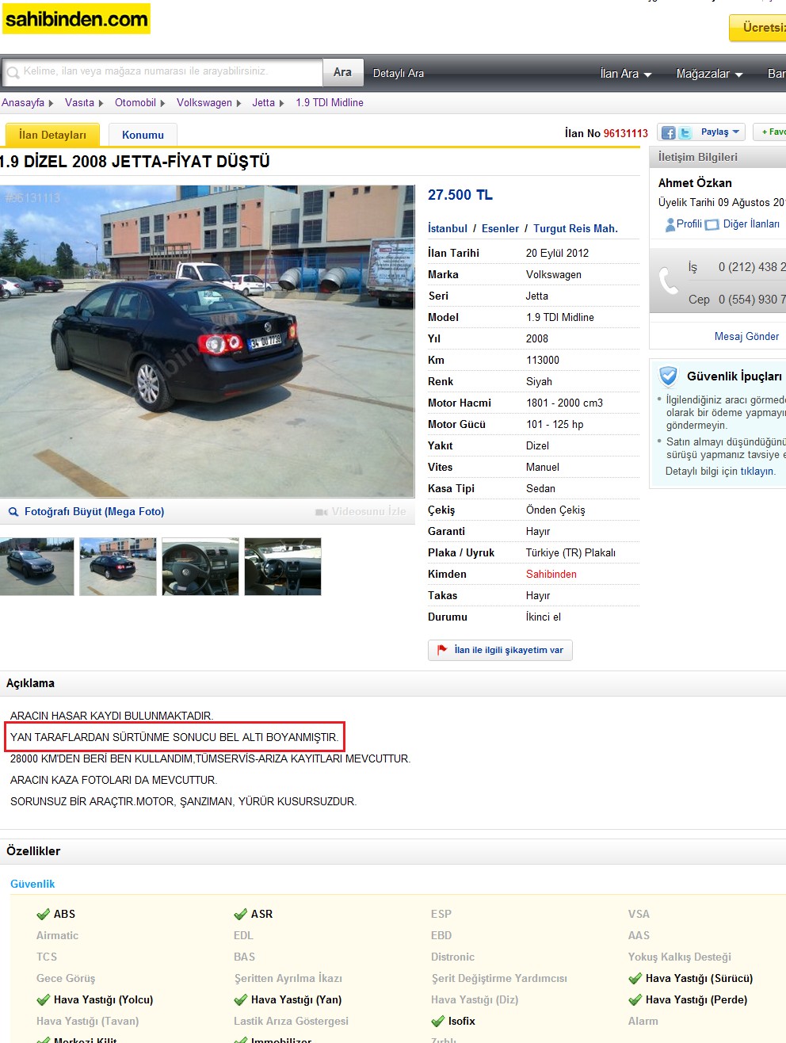
Task: Select the İlan Detayları tab
Action: tap(52, 135)
